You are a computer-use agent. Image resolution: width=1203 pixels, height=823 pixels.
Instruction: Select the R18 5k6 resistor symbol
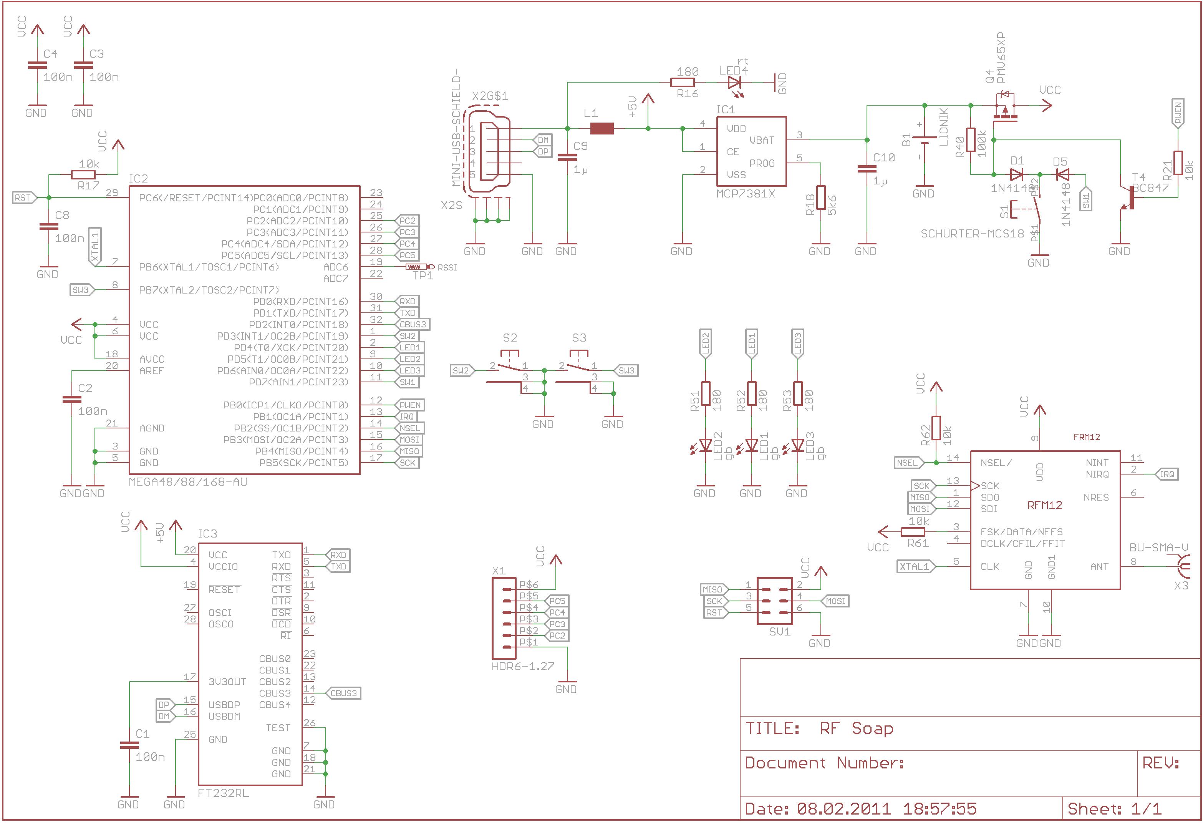tap(821, 197)
